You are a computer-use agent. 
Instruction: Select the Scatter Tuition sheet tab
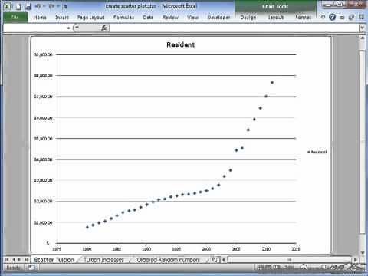point(54,260)
